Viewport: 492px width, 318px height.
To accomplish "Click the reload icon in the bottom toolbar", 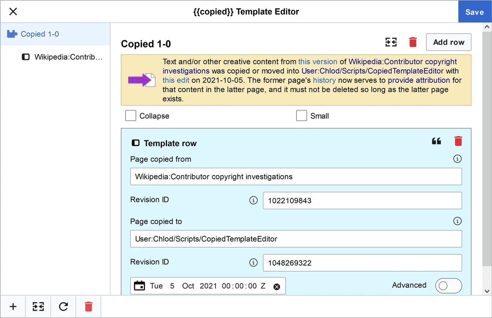I will (x=63, y=306).
